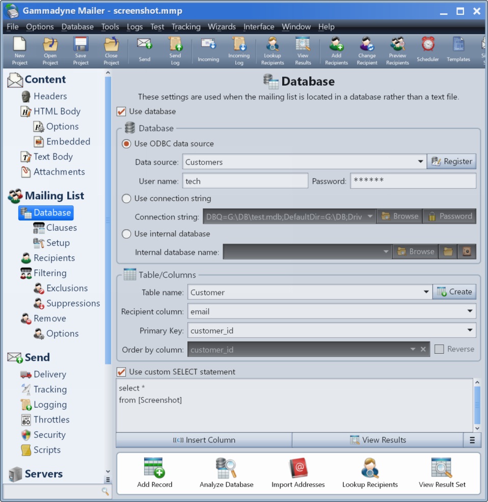The width and height of the screenshot is (488, 502).
Task: Expand the Data source dropdown
Action: 420,162
